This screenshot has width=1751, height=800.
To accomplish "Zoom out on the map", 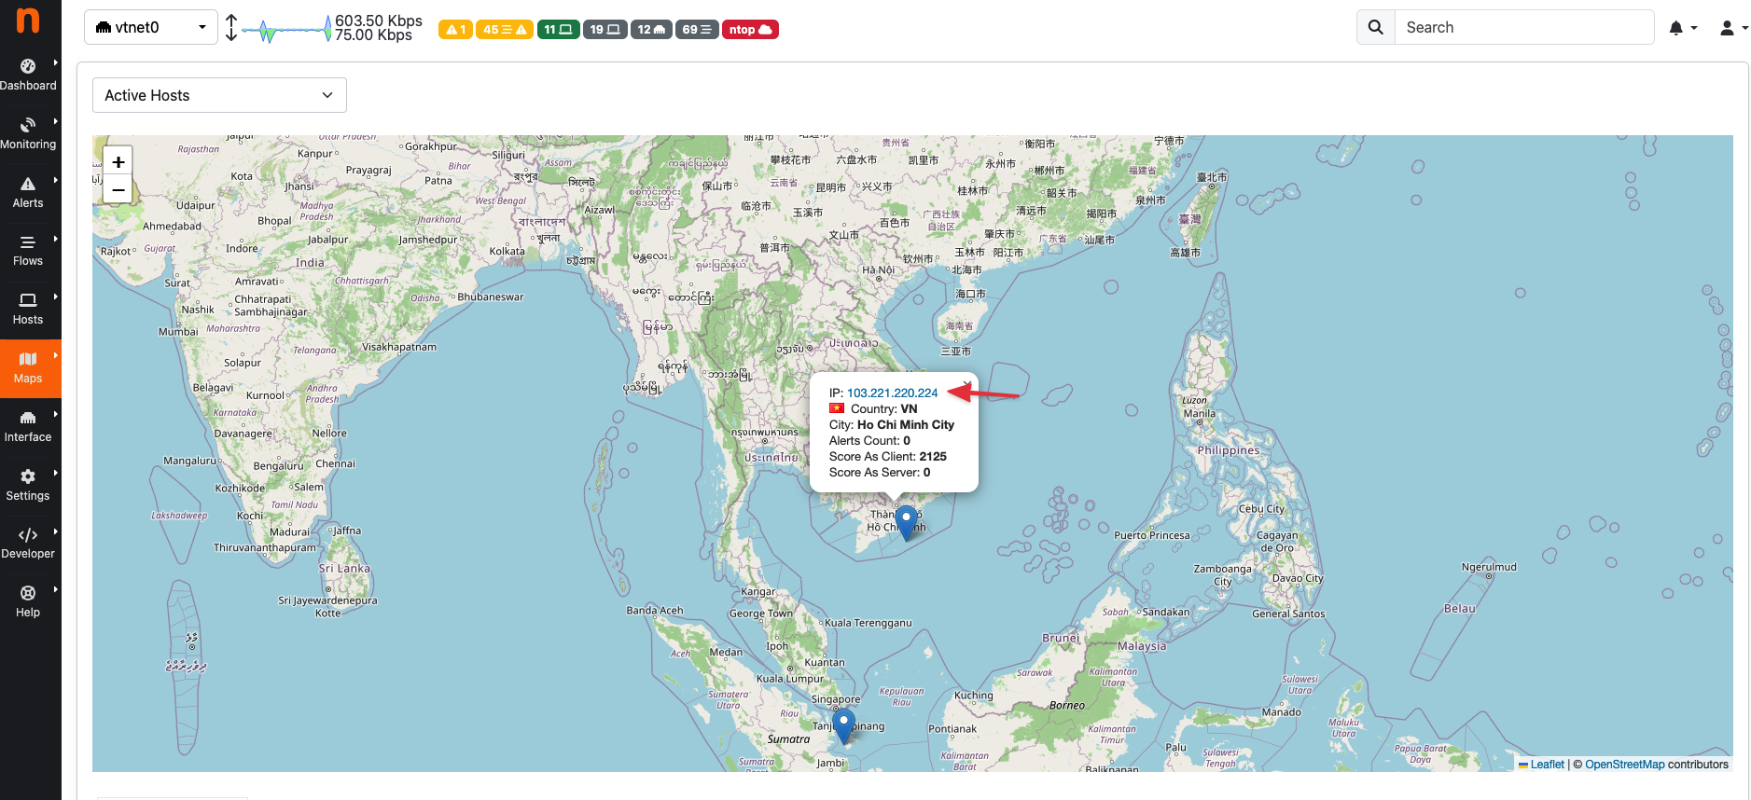I will pos(118,189).
